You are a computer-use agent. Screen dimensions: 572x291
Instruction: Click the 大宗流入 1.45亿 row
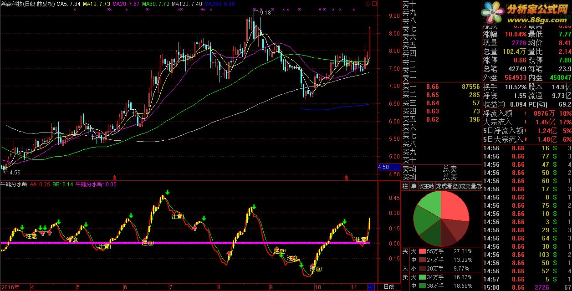[527, 122]
